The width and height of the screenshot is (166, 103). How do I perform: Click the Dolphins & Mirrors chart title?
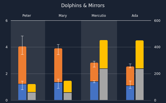pyautogui.click(x=83, y=5)
